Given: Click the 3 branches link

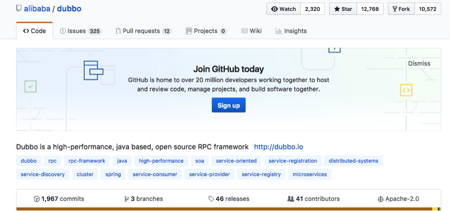Looking at the screenshot, I should (143, 198).
